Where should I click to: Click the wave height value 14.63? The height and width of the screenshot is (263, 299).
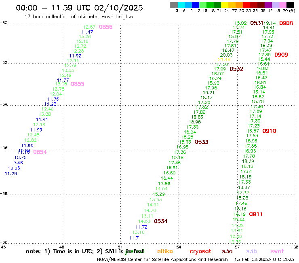pyautogui.click(x=144, y=221)
